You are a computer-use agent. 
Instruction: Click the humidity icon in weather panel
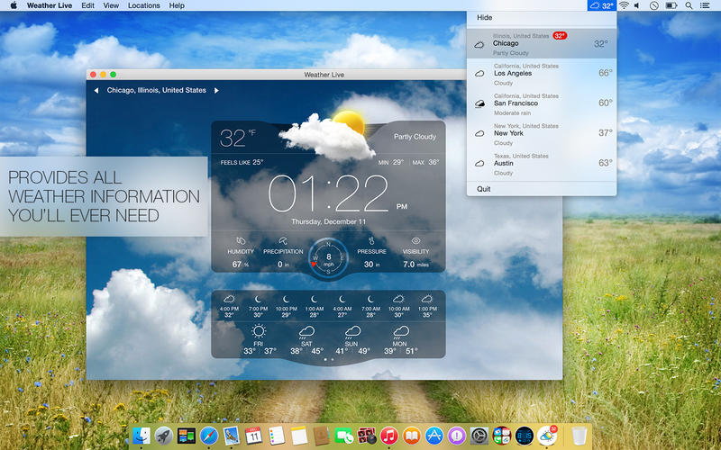pyautogui.click(x=240, y=241)
